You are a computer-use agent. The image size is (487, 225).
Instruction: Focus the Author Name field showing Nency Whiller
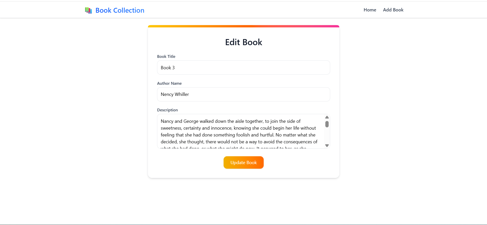click(243, 94)
